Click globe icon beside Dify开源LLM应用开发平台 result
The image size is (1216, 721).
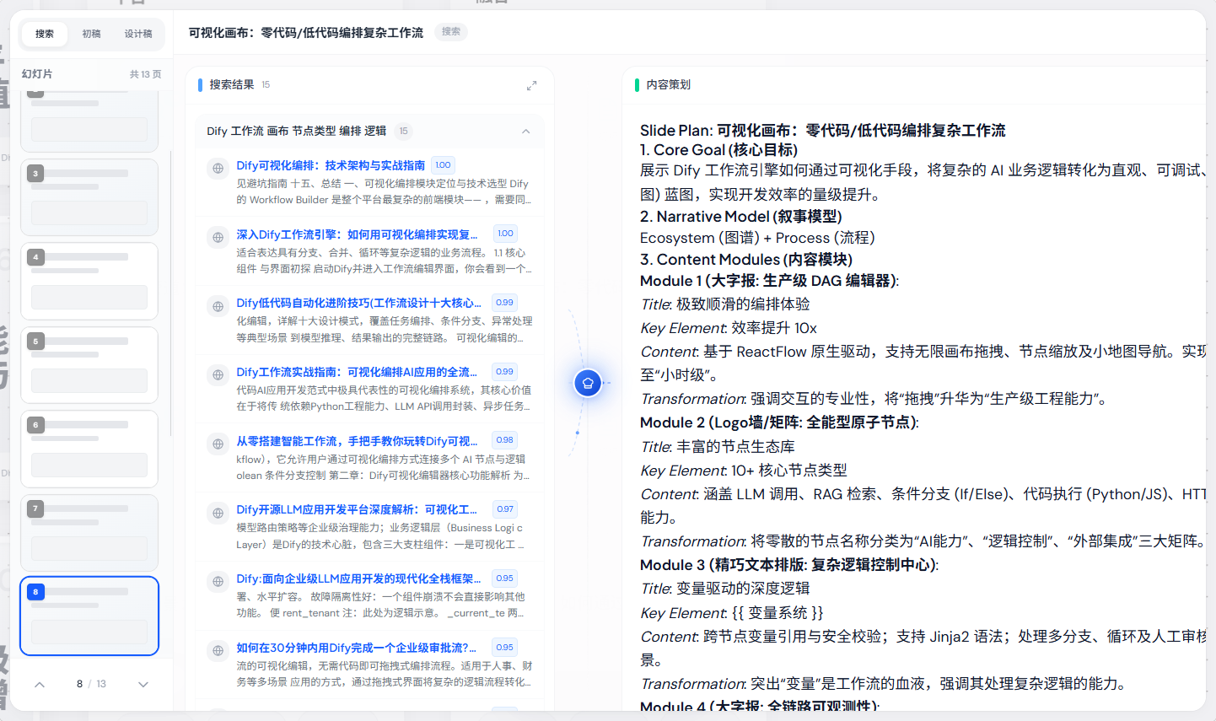pos(218,513)
